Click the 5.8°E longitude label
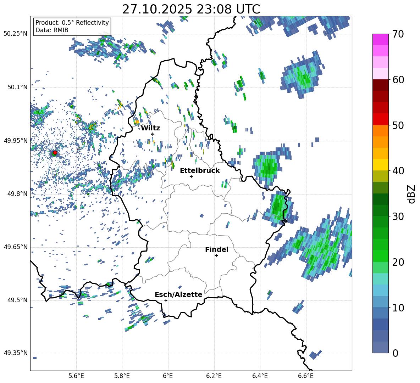The height and width of the screenshot is (383, 420). tap(122, 376)
